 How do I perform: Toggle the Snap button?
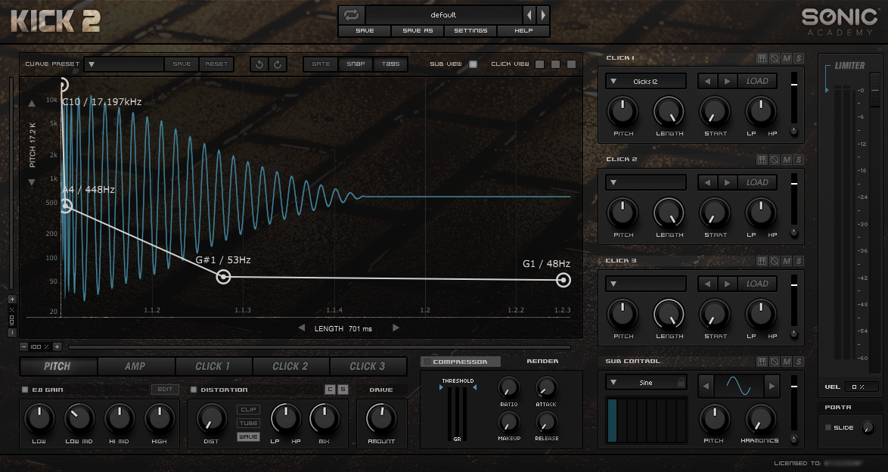point(356,64)
